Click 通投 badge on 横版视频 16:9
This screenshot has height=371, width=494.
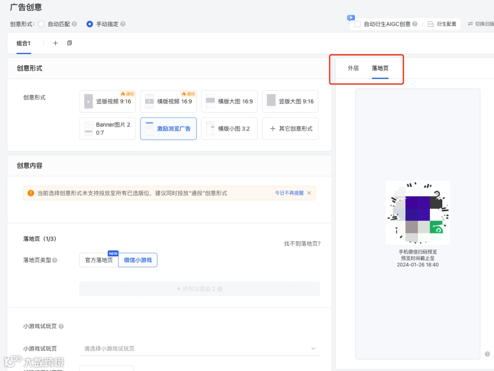[188, 94]
